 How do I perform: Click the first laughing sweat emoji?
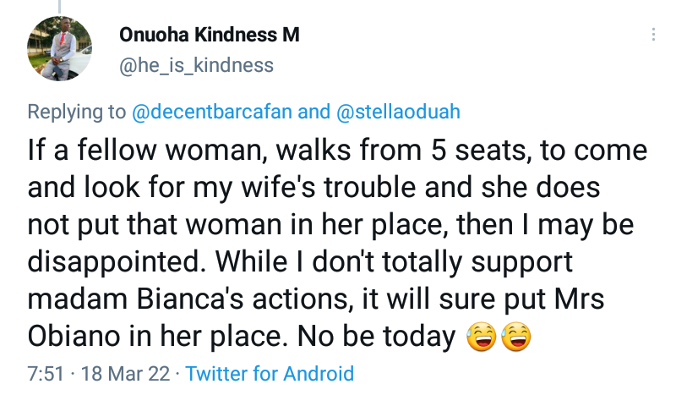482,338
